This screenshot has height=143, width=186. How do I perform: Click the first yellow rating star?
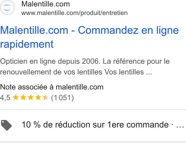[16, 97]
